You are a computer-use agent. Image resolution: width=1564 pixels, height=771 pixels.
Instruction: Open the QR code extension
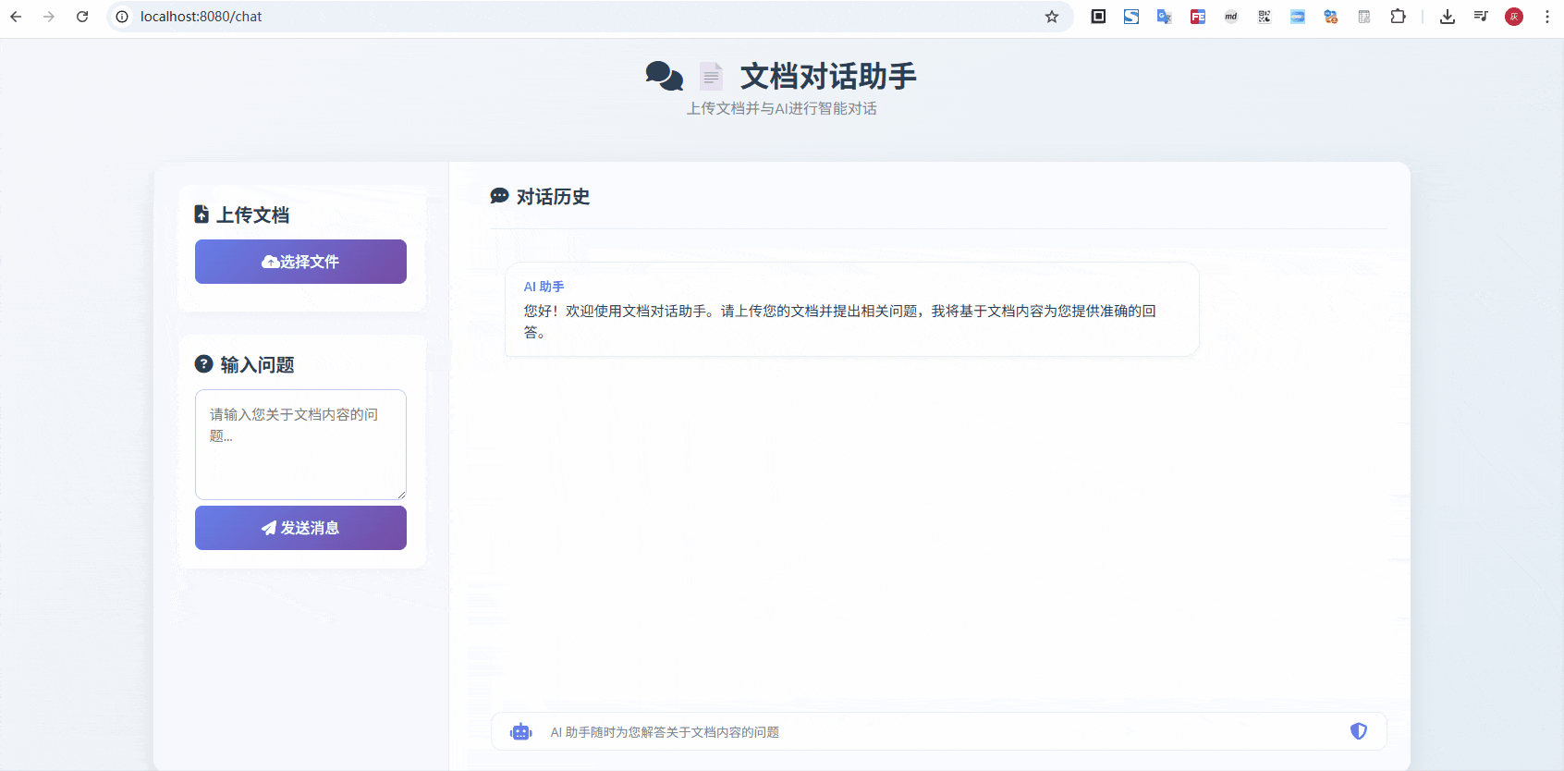tap(1264, 17)
